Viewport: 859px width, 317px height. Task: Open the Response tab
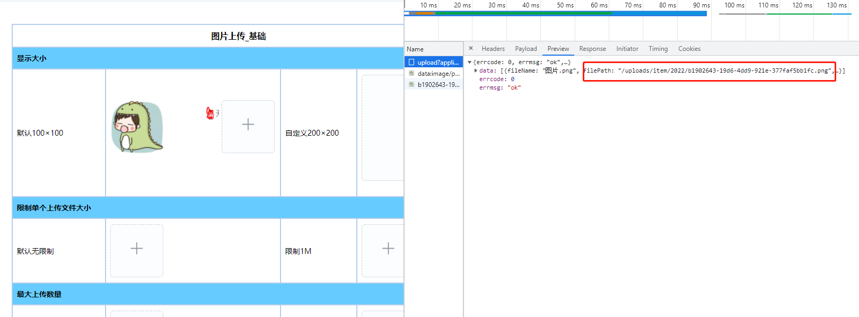click(592, 49)
